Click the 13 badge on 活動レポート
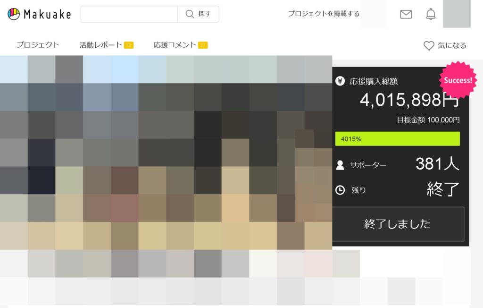483x308 pixels. point(129,45)
